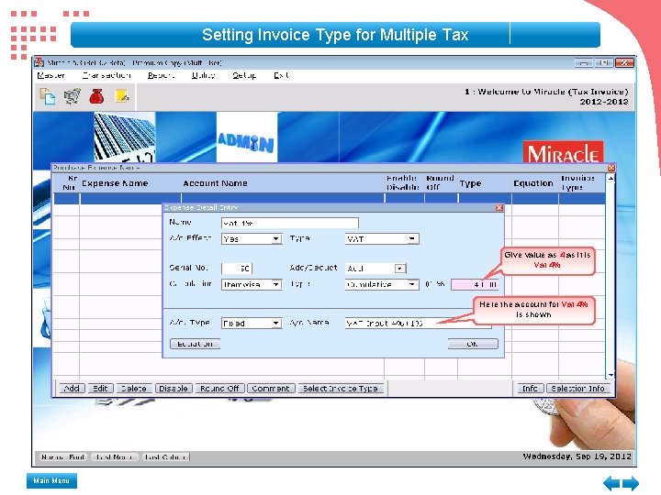Open the Report menu
Image resolution: width=661 pixels, height=495 pixels.
click(x=161, y=75)
